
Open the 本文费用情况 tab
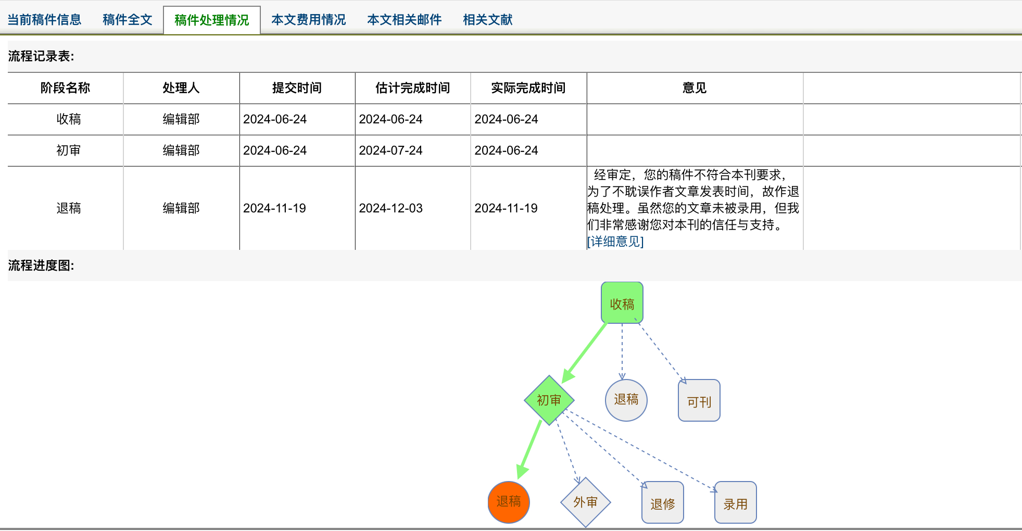tap(309, 20)
